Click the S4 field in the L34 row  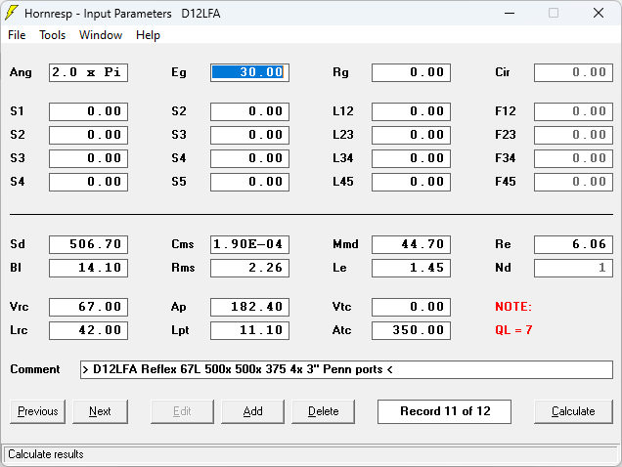click(x=250, y=158)
